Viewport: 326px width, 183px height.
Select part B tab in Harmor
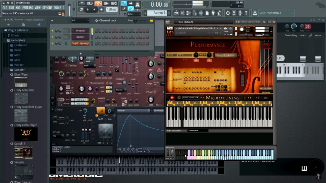pos(109,111)
